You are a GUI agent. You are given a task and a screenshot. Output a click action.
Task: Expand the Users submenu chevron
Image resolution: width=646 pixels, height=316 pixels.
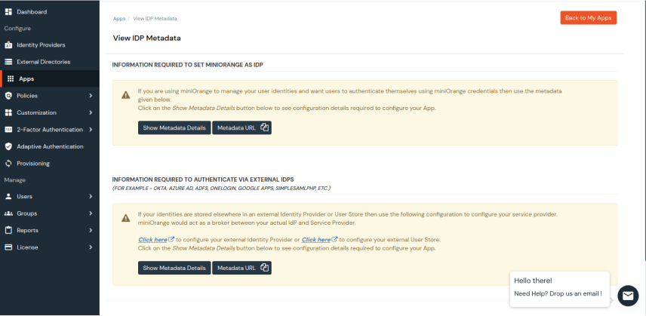[91, 196]
